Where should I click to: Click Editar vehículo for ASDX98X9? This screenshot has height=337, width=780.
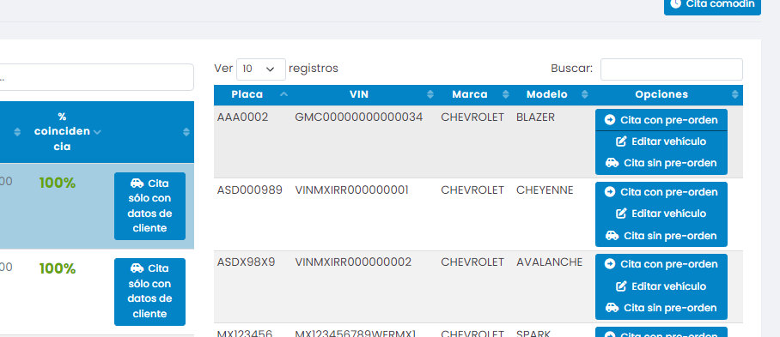(661, 286)
